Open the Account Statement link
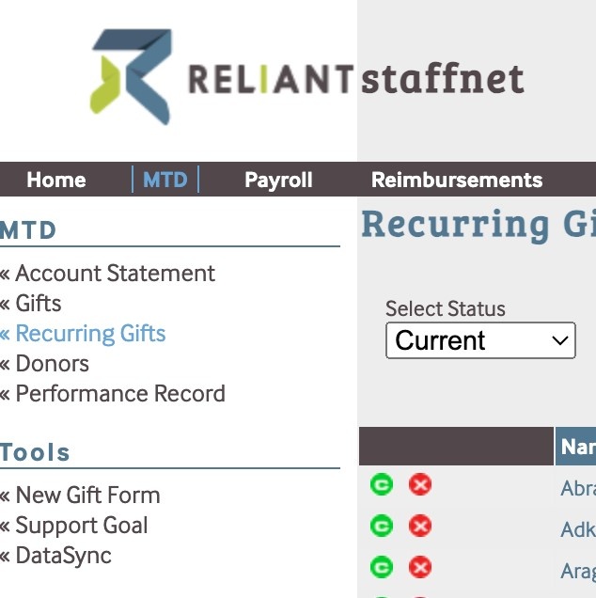596x598 pixels. click(x=115, y=274)
